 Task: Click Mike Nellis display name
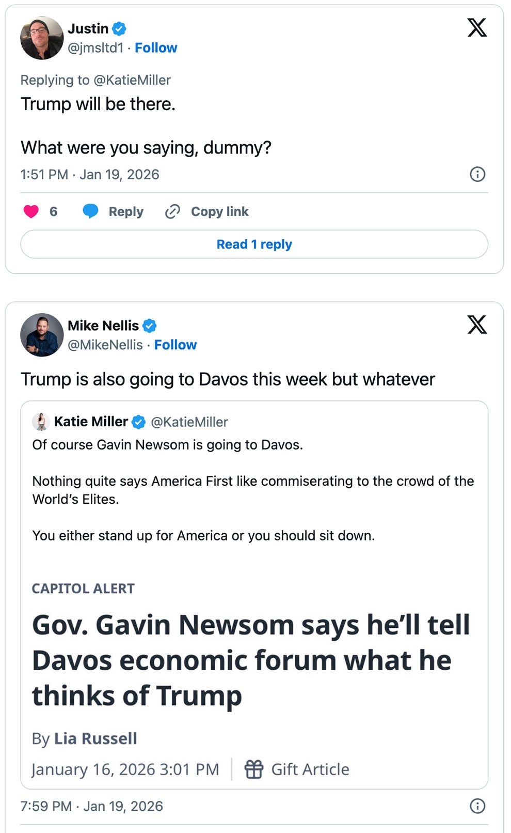[x=103, y=326]
